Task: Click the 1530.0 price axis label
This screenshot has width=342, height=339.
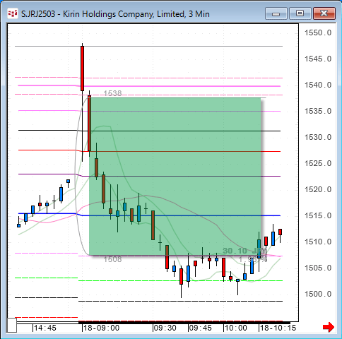Action: coord(318,137)
